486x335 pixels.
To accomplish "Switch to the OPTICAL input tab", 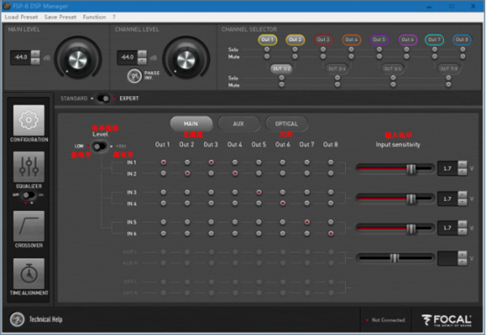I will click(286, 123).
